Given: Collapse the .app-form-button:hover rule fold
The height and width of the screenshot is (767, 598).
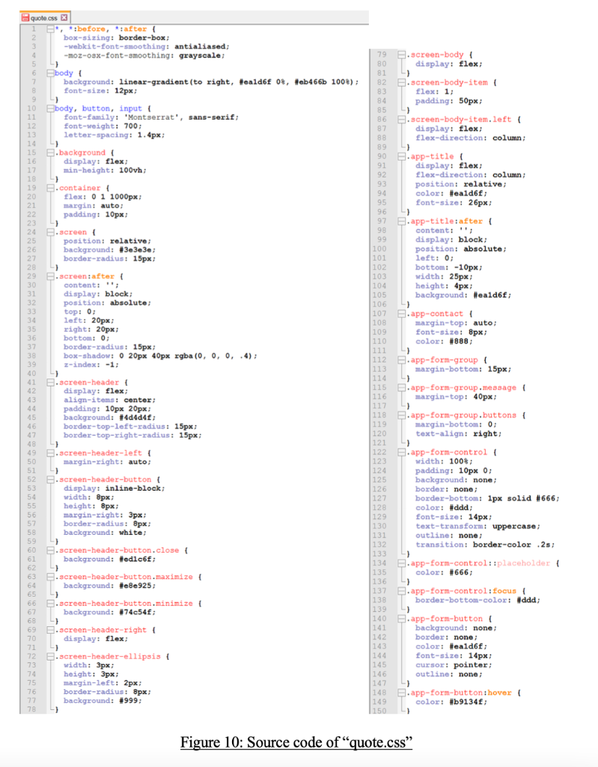Looking at the screenshot, I should pyautogui.click(x=401, y=693).
